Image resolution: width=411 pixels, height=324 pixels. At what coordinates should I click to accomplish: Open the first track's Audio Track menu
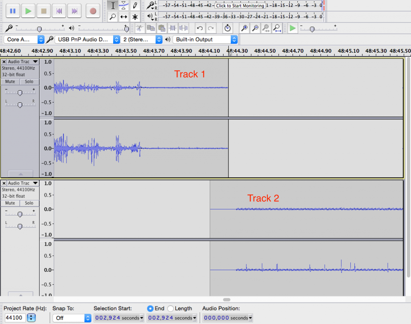coord(35,62)
